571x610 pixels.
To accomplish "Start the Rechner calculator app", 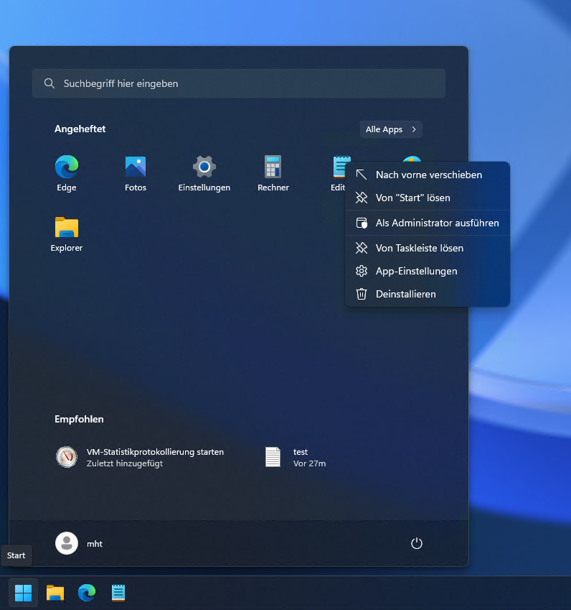I will [x=273, y=173].
